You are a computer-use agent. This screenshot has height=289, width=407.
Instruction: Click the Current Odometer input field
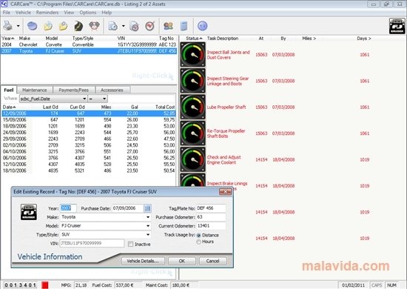pyautogui.click(x=211, y=226)
